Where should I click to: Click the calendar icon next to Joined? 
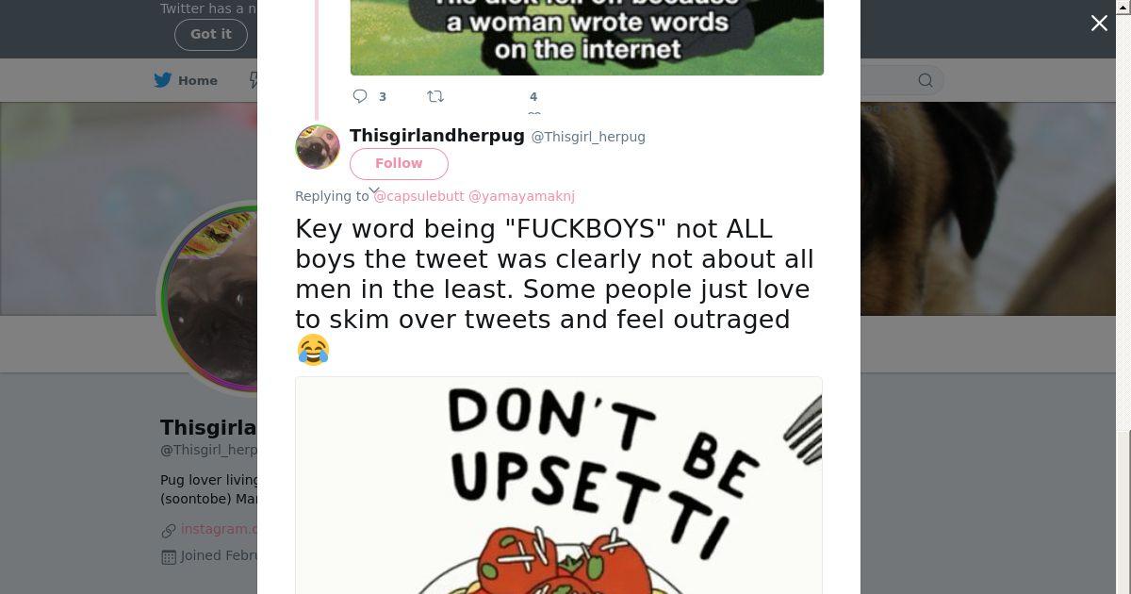coord(169,556)
